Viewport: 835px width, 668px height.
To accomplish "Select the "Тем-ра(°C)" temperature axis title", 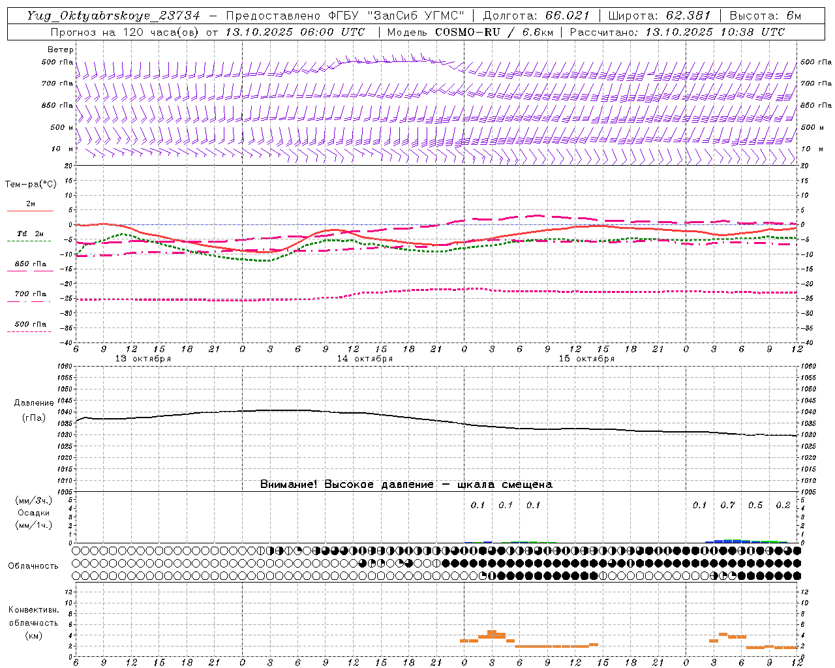I will pos(31,185).
